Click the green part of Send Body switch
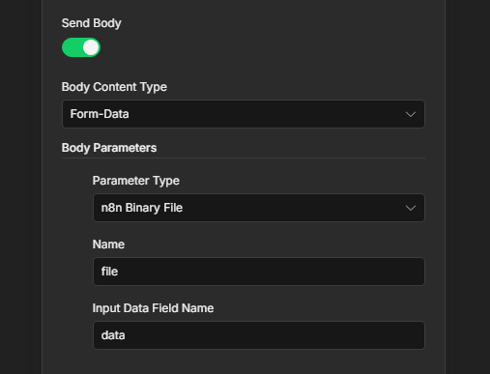 pyautogui.click(x=72, y=47)
